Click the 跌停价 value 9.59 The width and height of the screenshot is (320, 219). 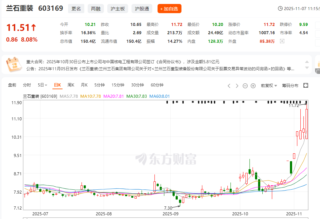(x=303, y=24)
